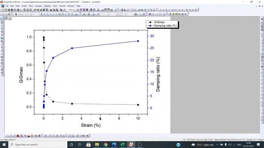This screenshot has width=264, height=148.
Task: Select graph layer 2 icon
Action: tap(10, 18)
